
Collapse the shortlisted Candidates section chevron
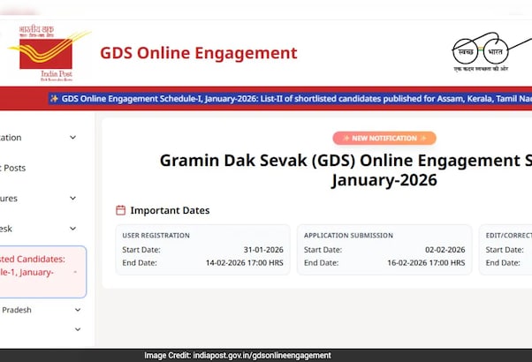[75, 272]
